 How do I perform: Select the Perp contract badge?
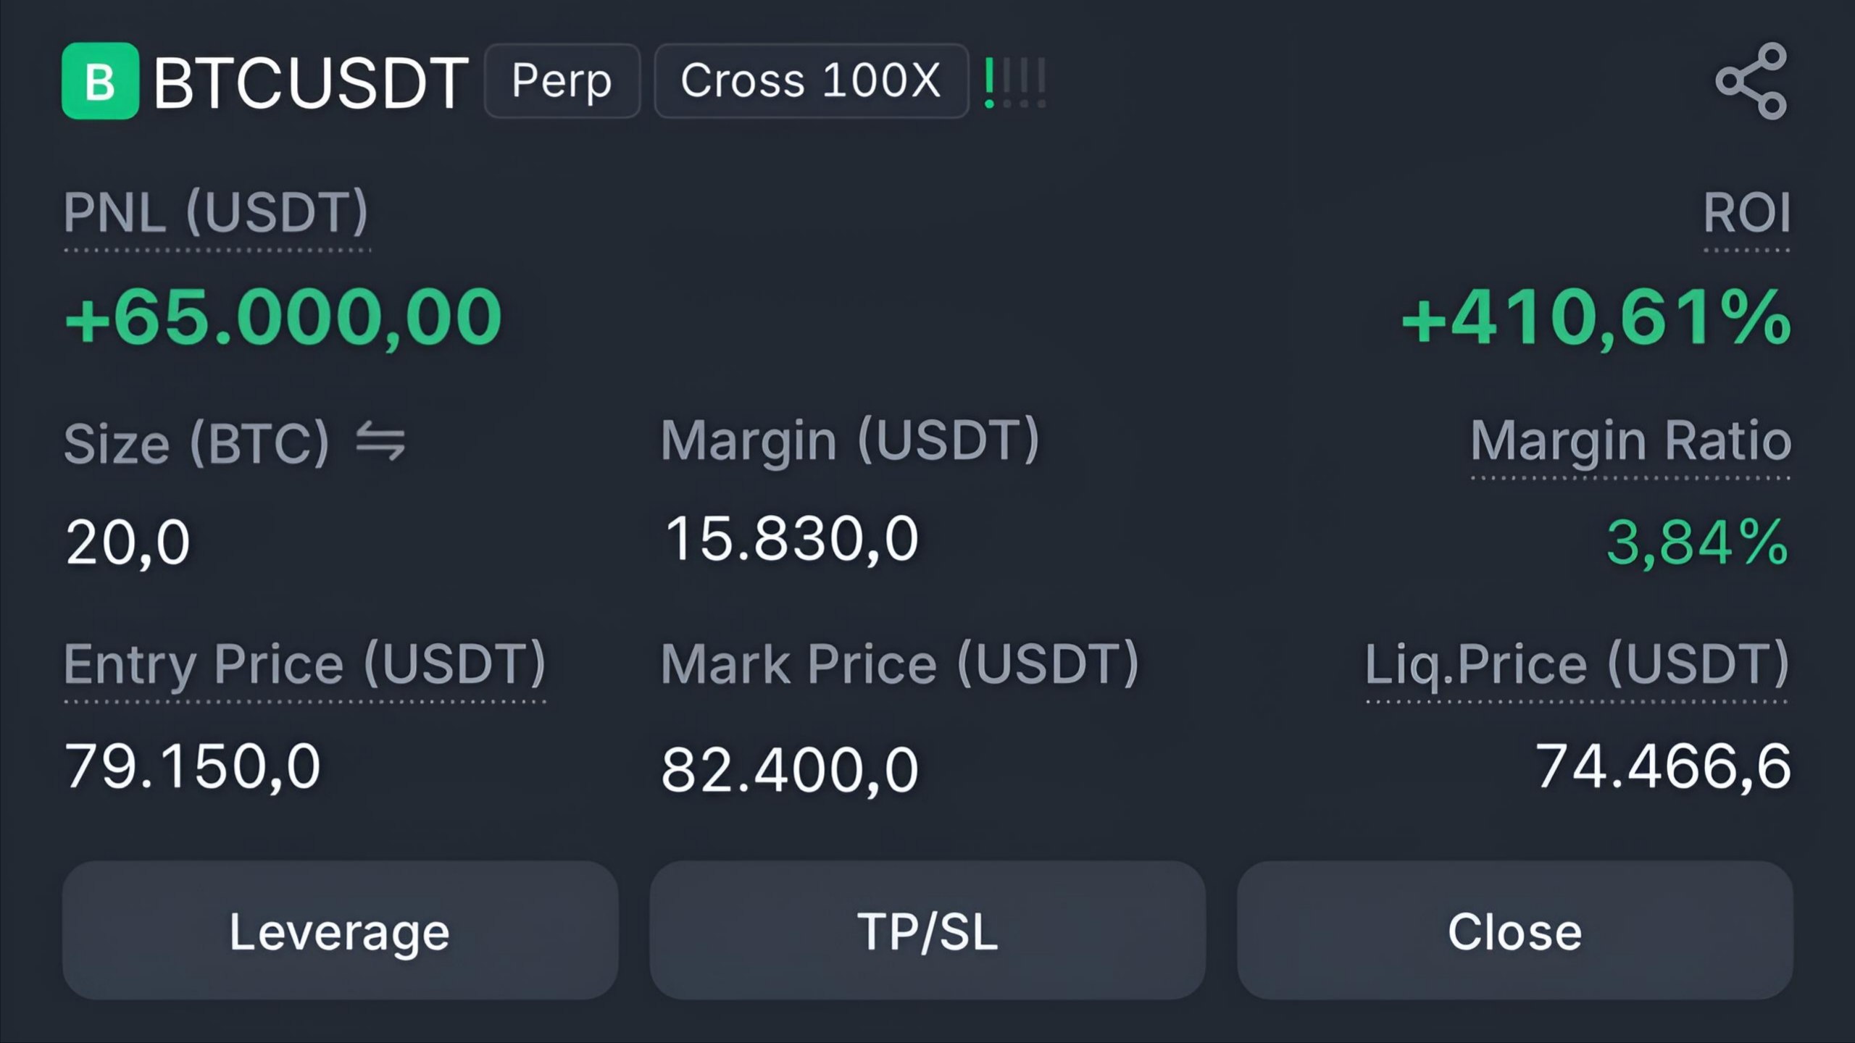click(562, 80)
